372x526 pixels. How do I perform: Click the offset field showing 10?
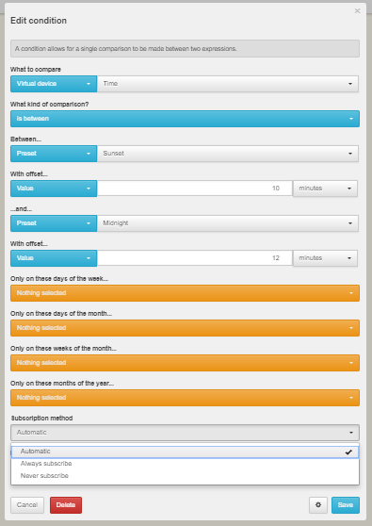pyautogui.click(x=195, y=189)
